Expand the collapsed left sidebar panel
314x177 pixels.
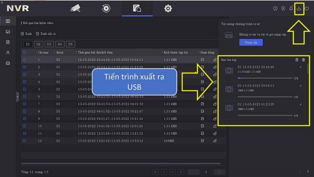[18, 97]
